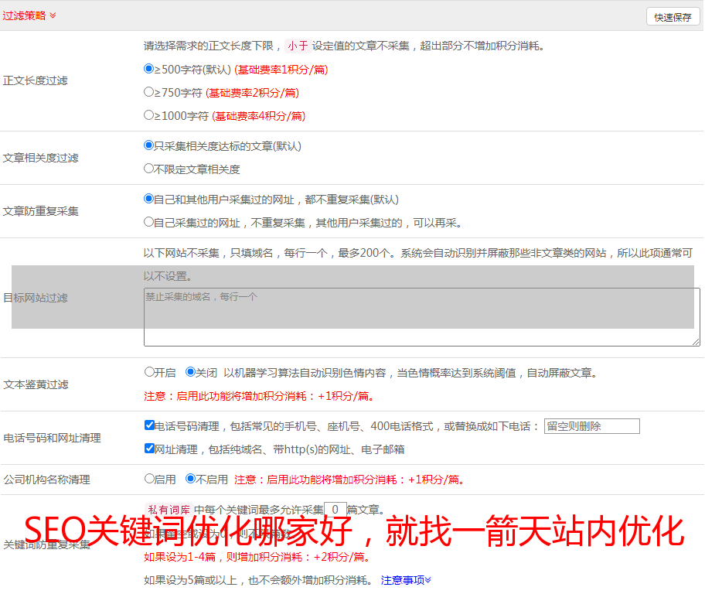Focus the 禁止采集的域名 text area
Screen dimensions: 705x594
[x=422, y=317]
